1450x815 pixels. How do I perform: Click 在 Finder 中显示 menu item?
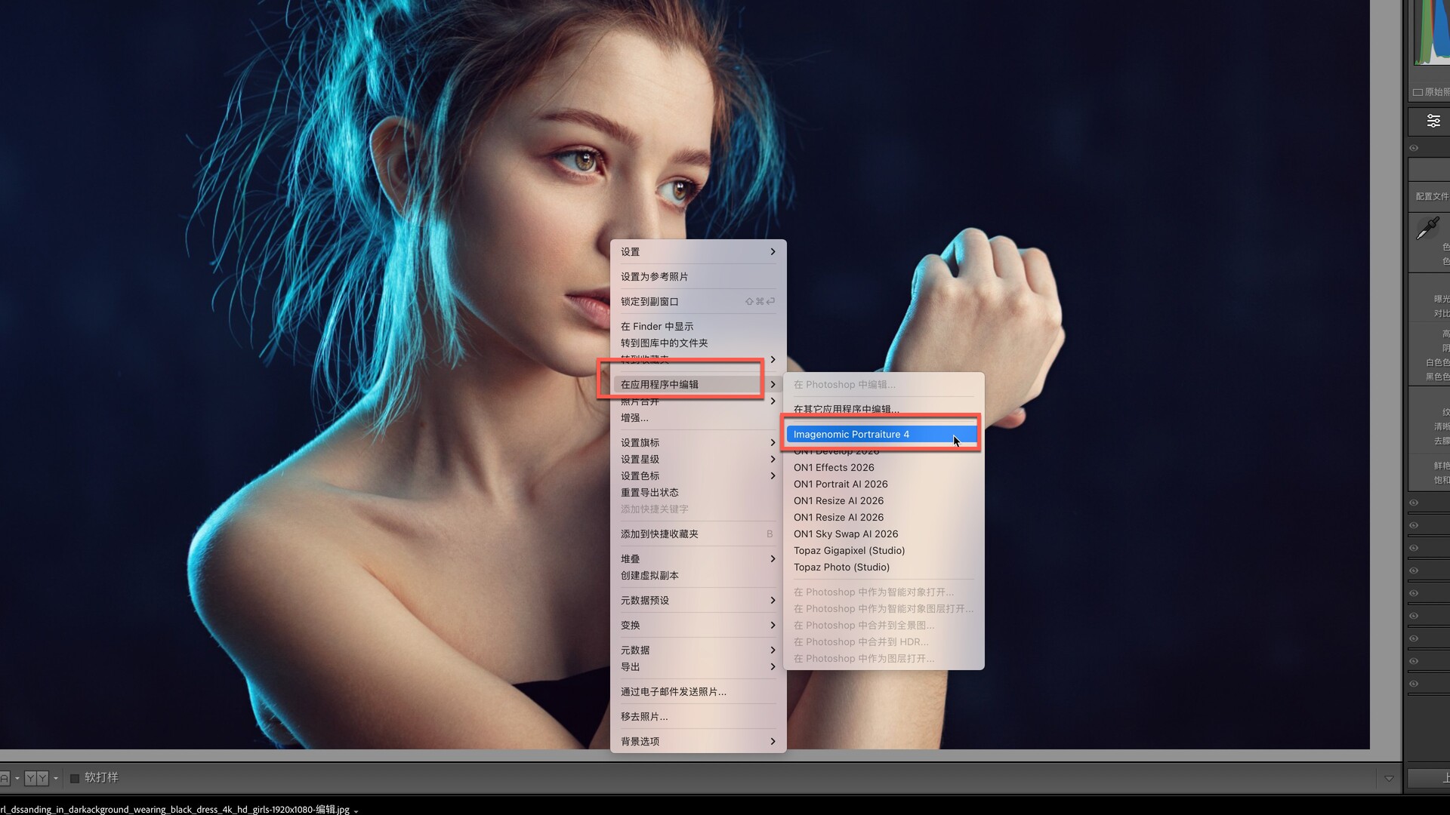[657, 326]
